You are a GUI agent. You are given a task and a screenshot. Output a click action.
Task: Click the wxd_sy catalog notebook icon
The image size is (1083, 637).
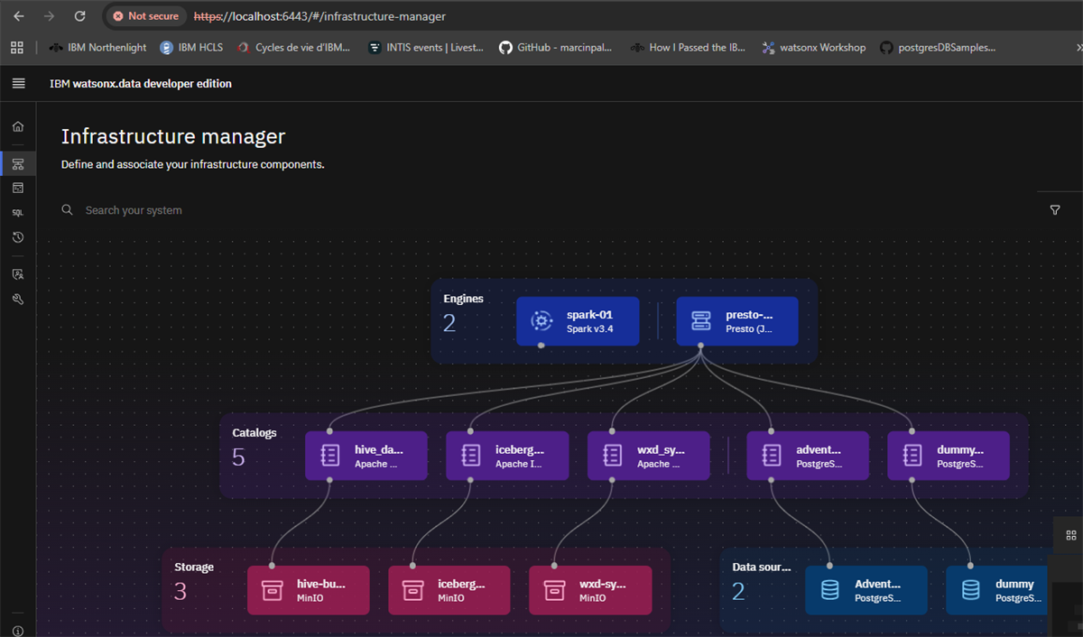point(612,455)
